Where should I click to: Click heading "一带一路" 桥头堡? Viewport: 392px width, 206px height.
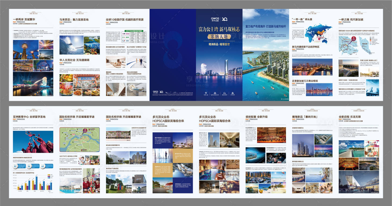point(302,19)
